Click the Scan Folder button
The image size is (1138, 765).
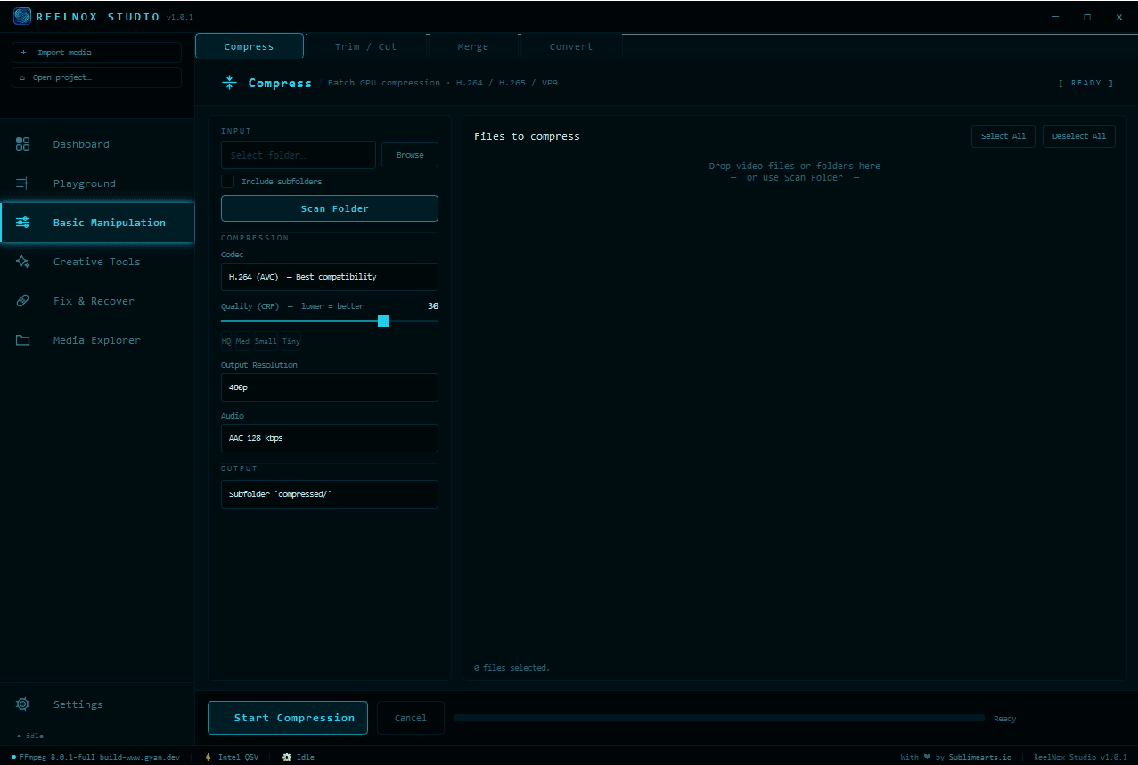tap(330, 208)
